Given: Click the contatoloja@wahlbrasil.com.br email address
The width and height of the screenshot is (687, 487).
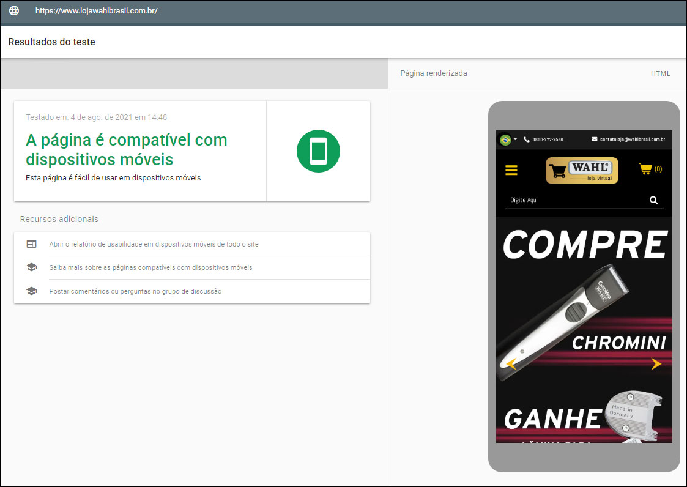Looking at the screenshot, I should pyautogui.click(x=632, y=139).
